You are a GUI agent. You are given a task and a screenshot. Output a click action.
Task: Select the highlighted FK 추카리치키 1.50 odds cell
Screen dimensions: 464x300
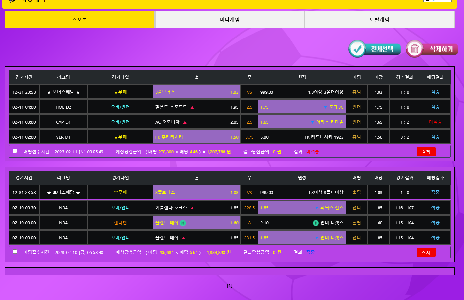tap(197, 137)
